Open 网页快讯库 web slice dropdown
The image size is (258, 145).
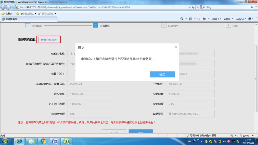coord(47,14)
